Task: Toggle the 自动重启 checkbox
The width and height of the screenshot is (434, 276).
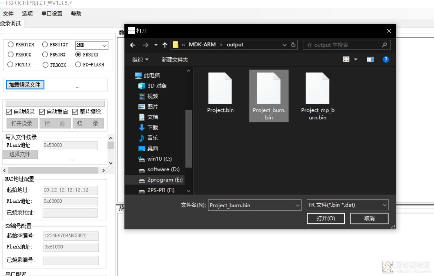Action: point(53,112)
